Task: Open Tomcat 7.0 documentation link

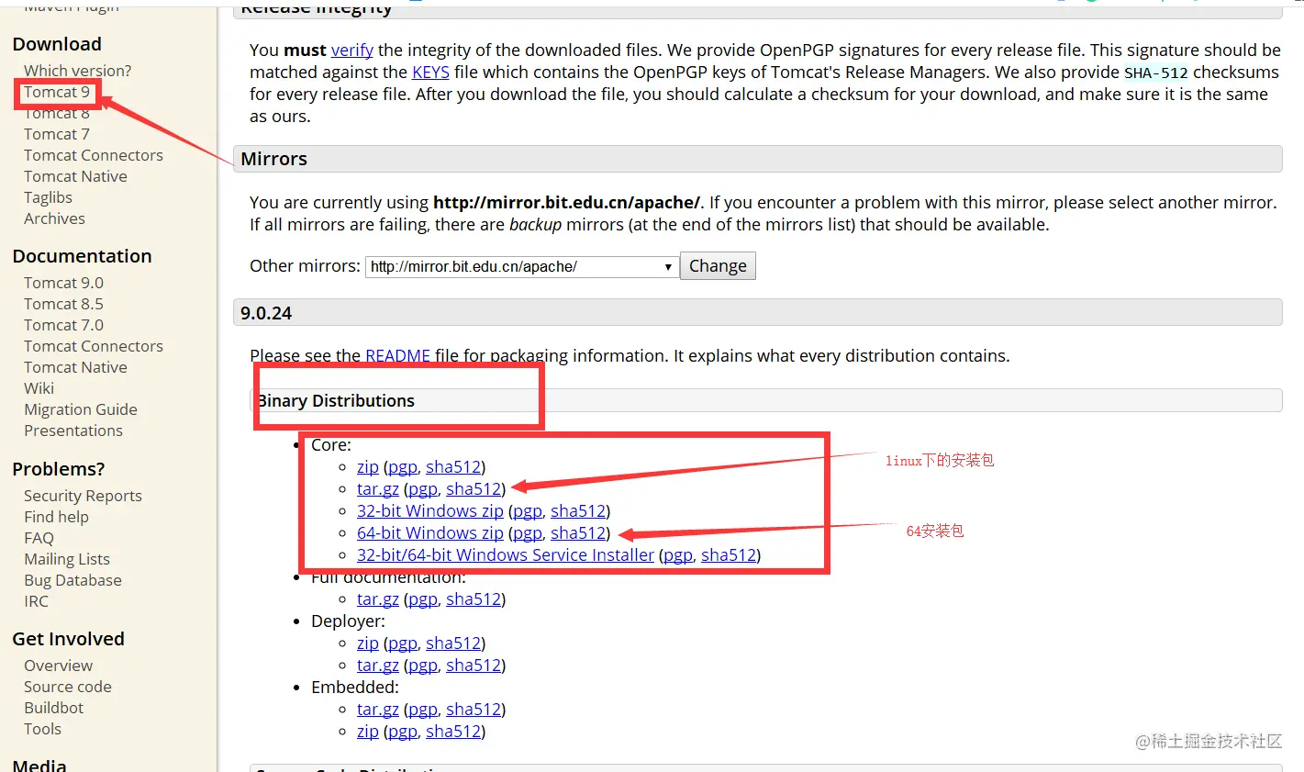Action: (x=63, y=325)
